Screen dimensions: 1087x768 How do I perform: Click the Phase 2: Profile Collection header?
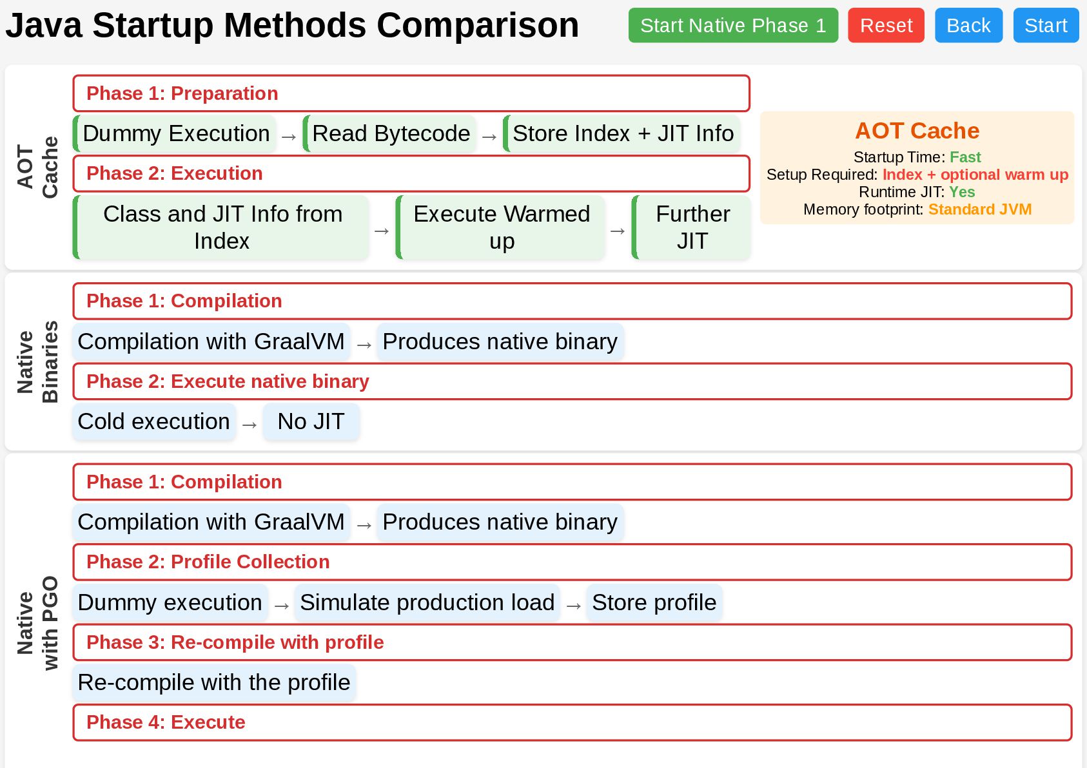[572, 562]
